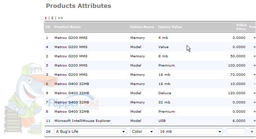Click the 10.0000 value price
This screenshot has width=256, height=139.
[238, 84]
